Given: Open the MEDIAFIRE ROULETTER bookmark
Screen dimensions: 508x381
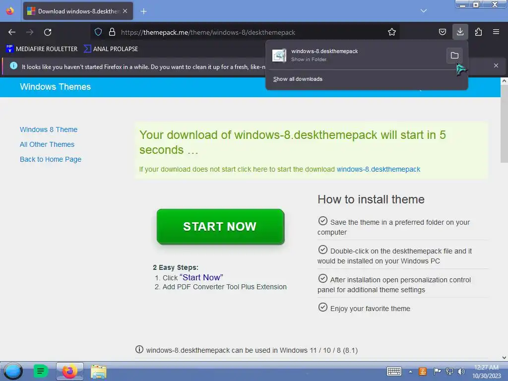Looking at the screenshot, I should [42, 49].
